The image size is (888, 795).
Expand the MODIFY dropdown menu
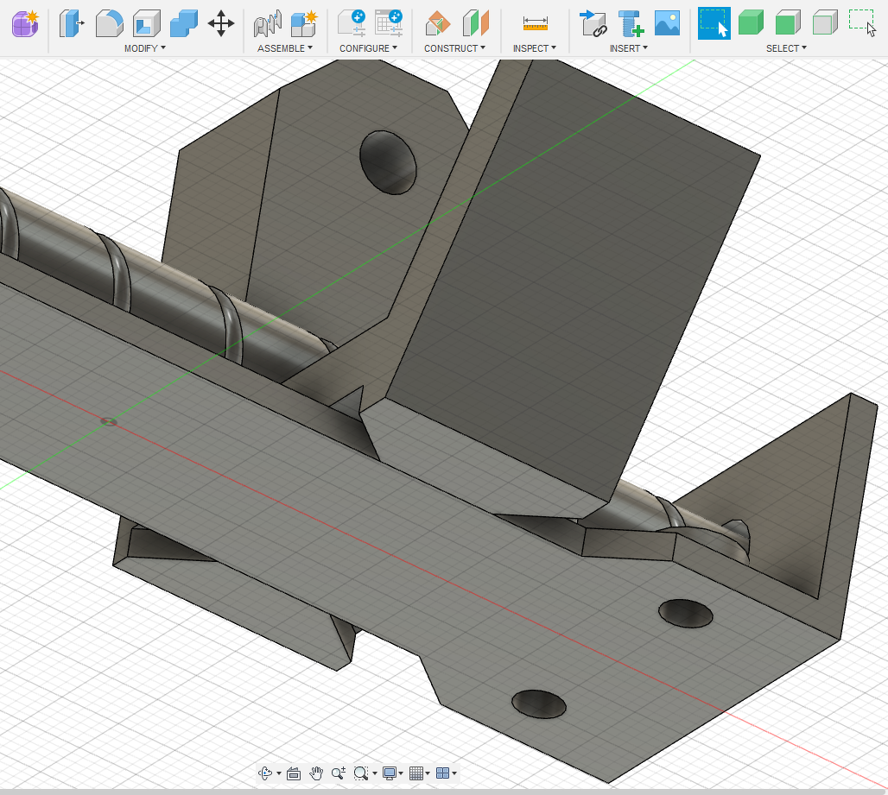tap(145, 48)
